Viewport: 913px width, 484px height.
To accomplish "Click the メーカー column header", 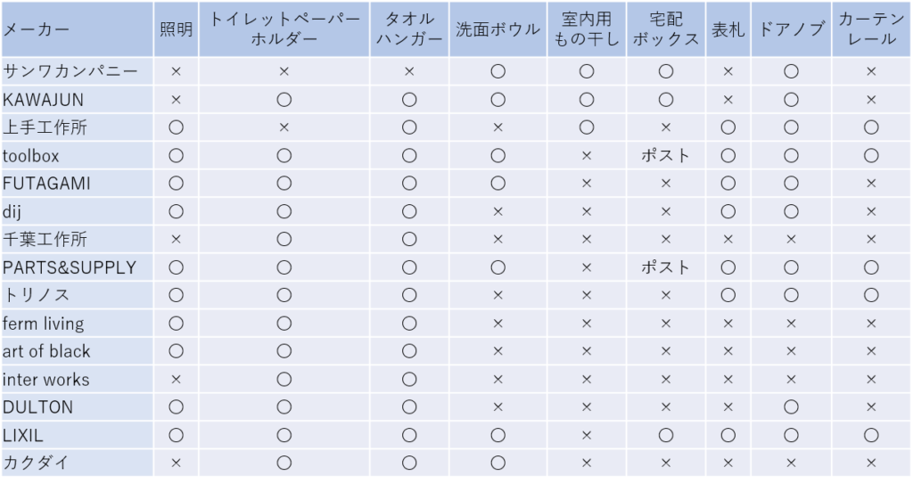I will point(77,29).
